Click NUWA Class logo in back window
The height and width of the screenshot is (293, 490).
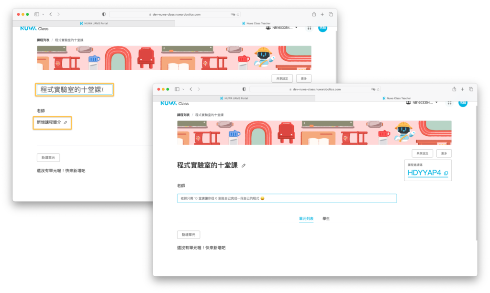coord(34,28)
